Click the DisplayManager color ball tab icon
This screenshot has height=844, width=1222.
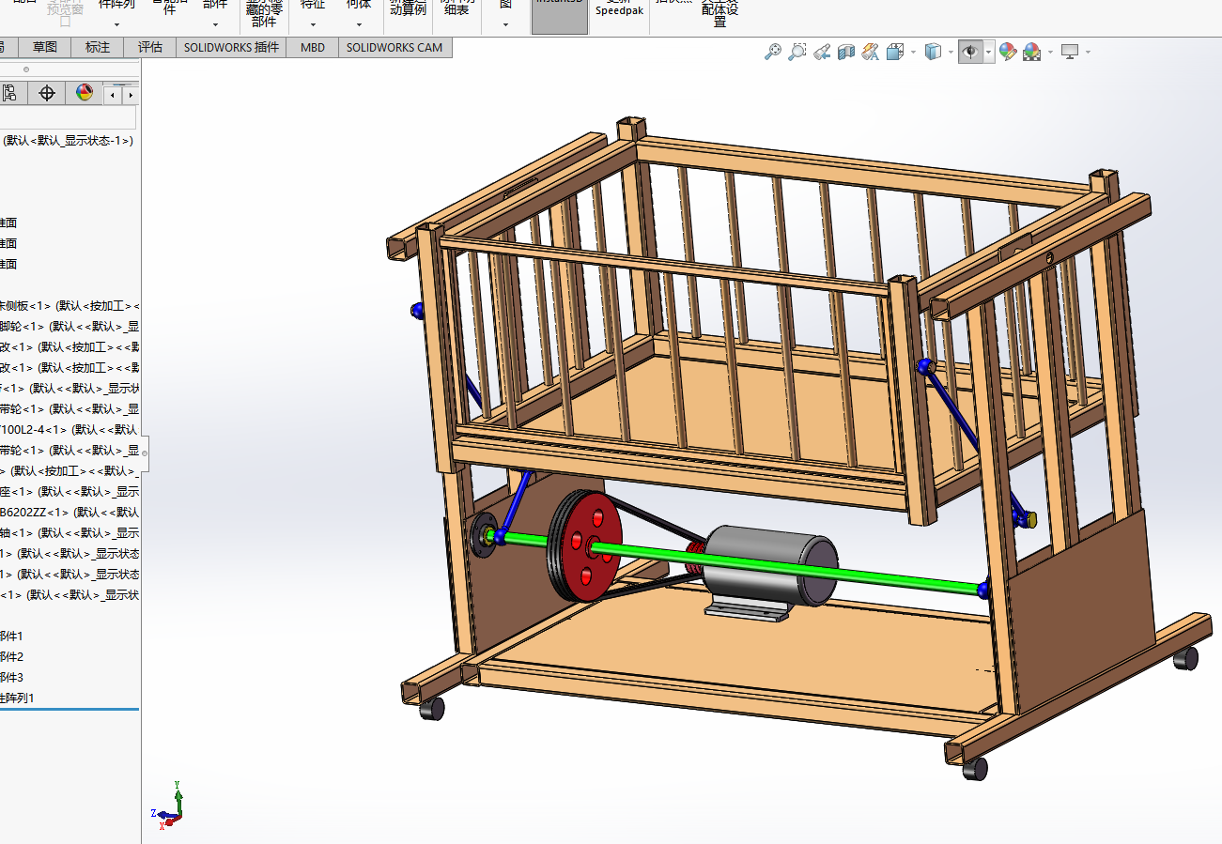(85, 93)
